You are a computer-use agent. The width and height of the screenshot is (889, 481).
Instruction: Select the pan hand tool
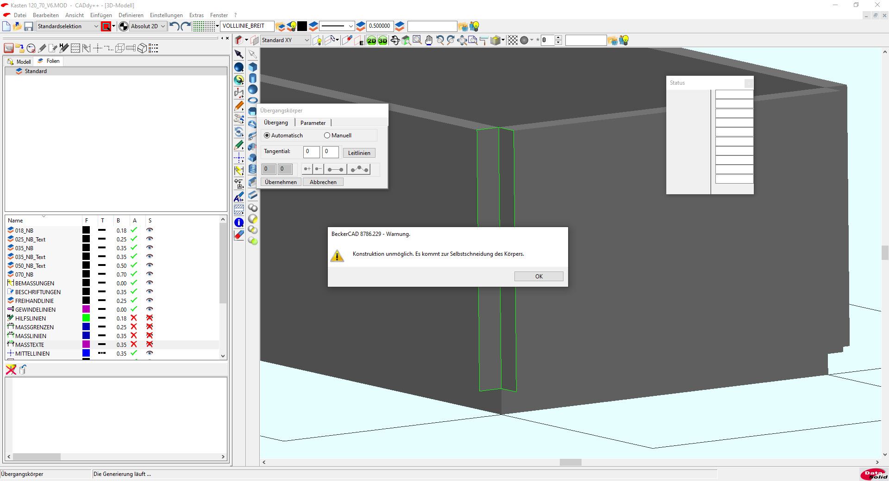tap(429, 41)
